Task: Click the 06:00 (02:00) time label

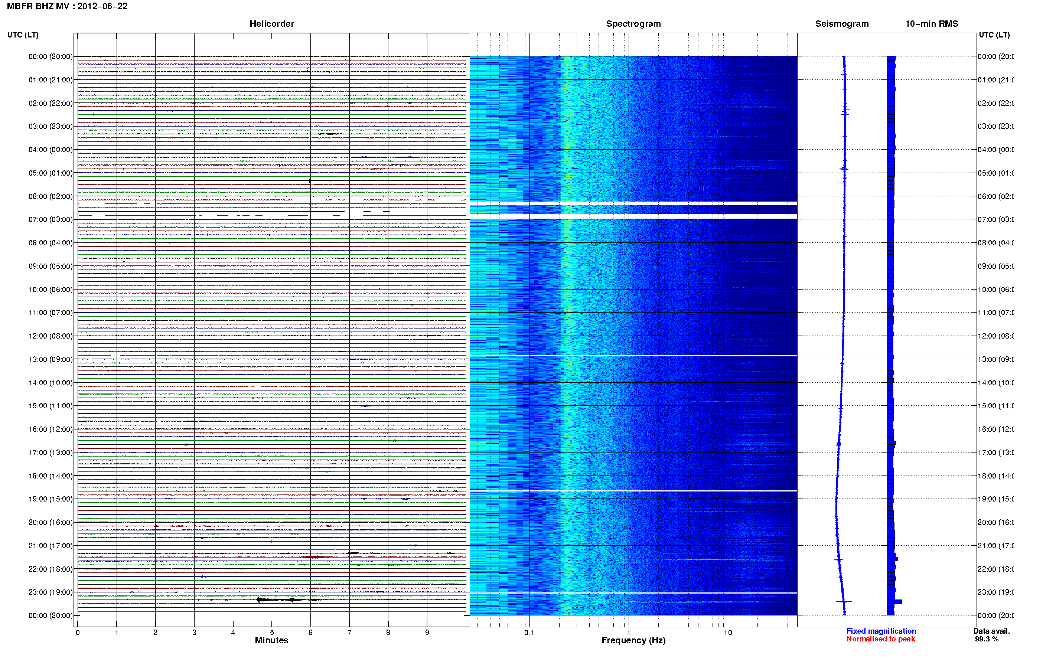Action: 50,196
